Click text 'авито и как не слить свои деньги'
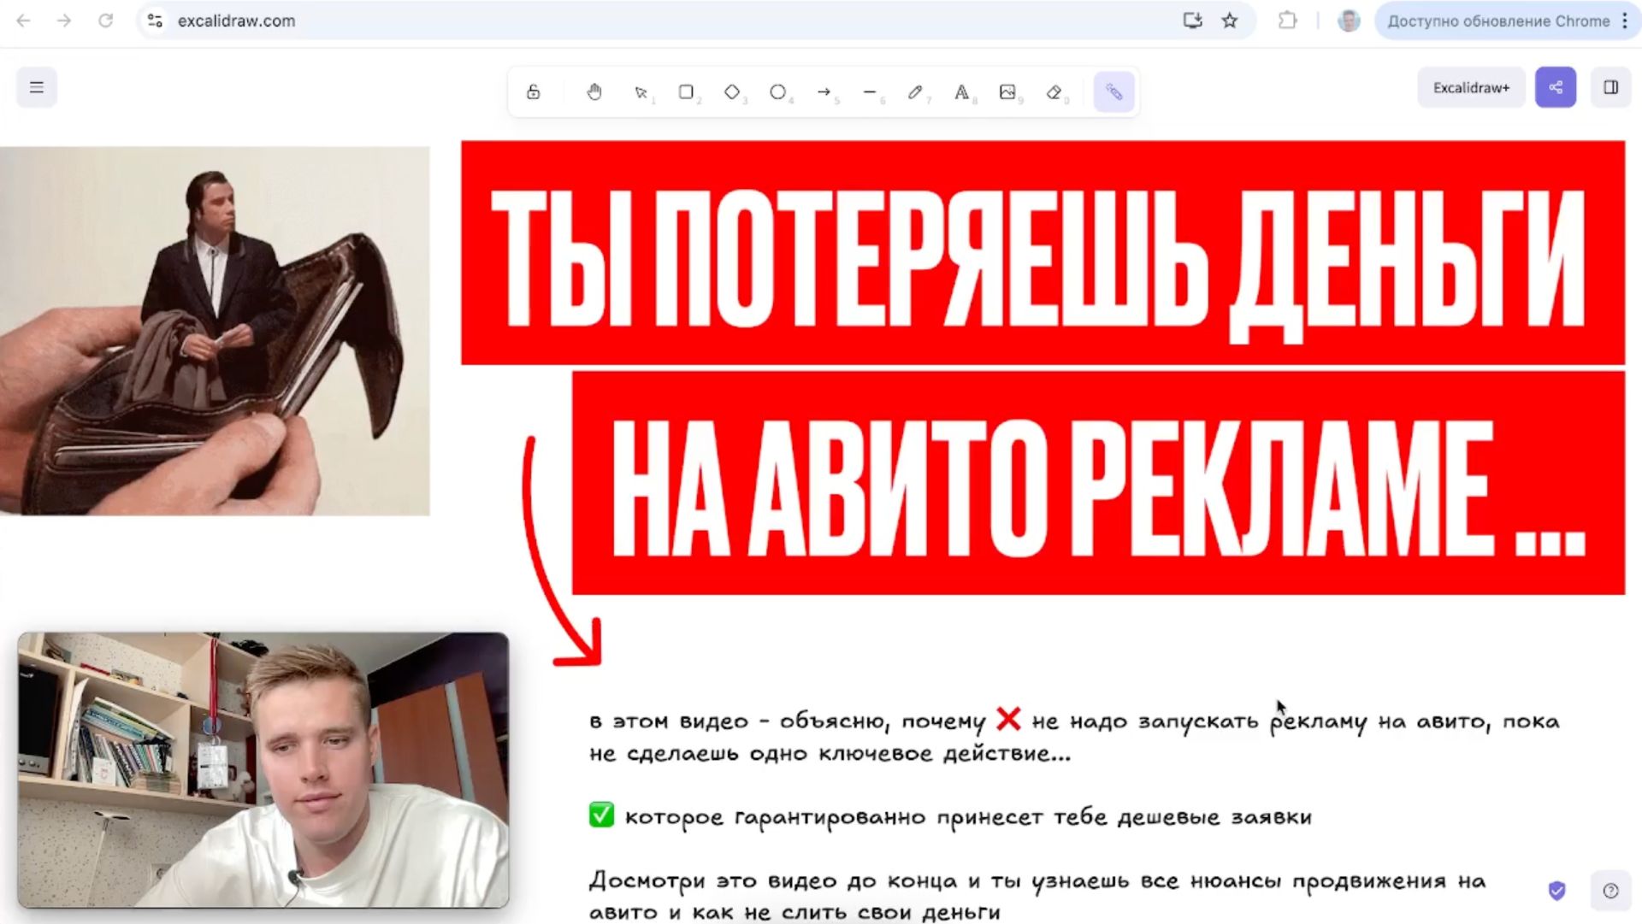1642x924 pixels. pos(794,912)
